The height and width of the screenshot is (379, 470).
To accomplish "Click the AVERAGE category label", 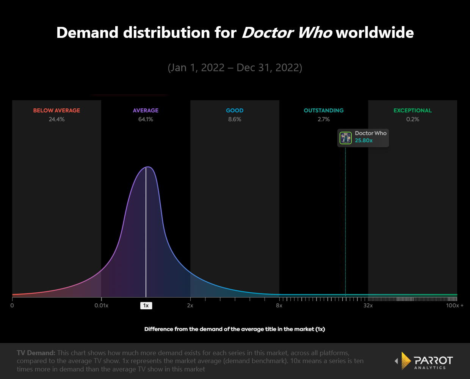I will pos(146,111).
